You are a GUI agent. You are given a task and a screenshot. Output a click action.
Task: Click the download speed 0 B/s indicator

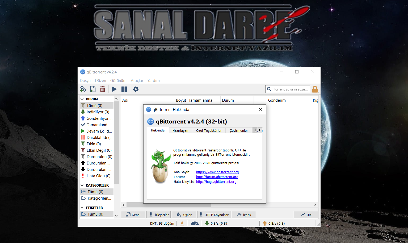(x=216, y=224)
